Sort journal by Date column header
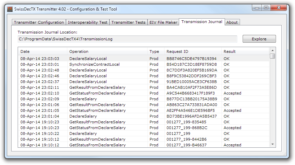 pos(42,51)
